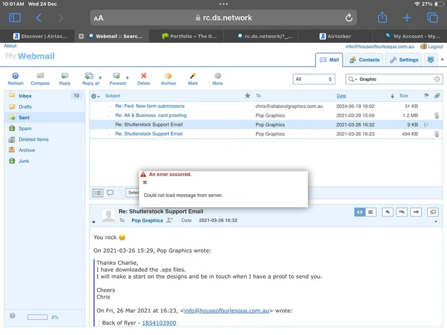
Task: Delete the selected email
Action: (x=143, y=79)
